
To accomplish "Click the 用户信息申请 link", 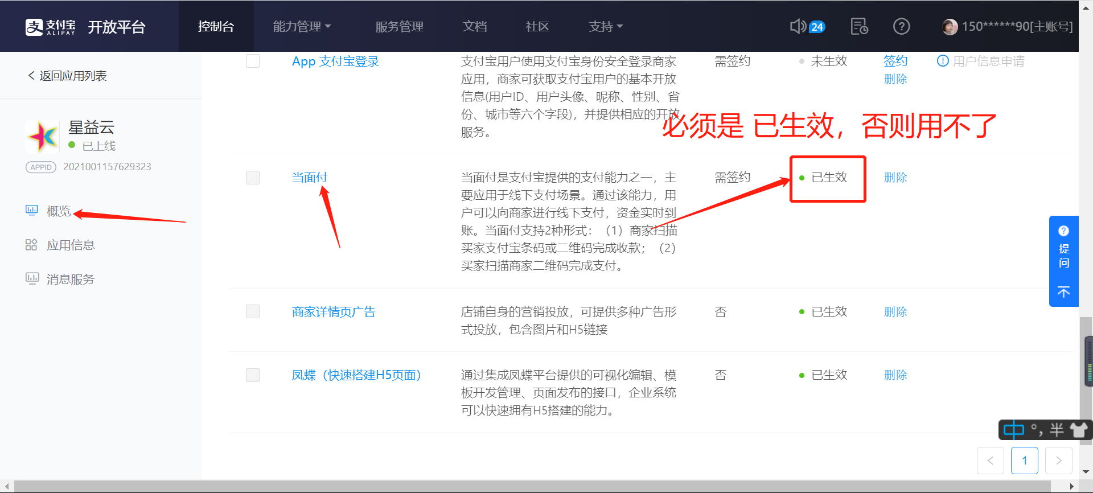I will point(988,61).
